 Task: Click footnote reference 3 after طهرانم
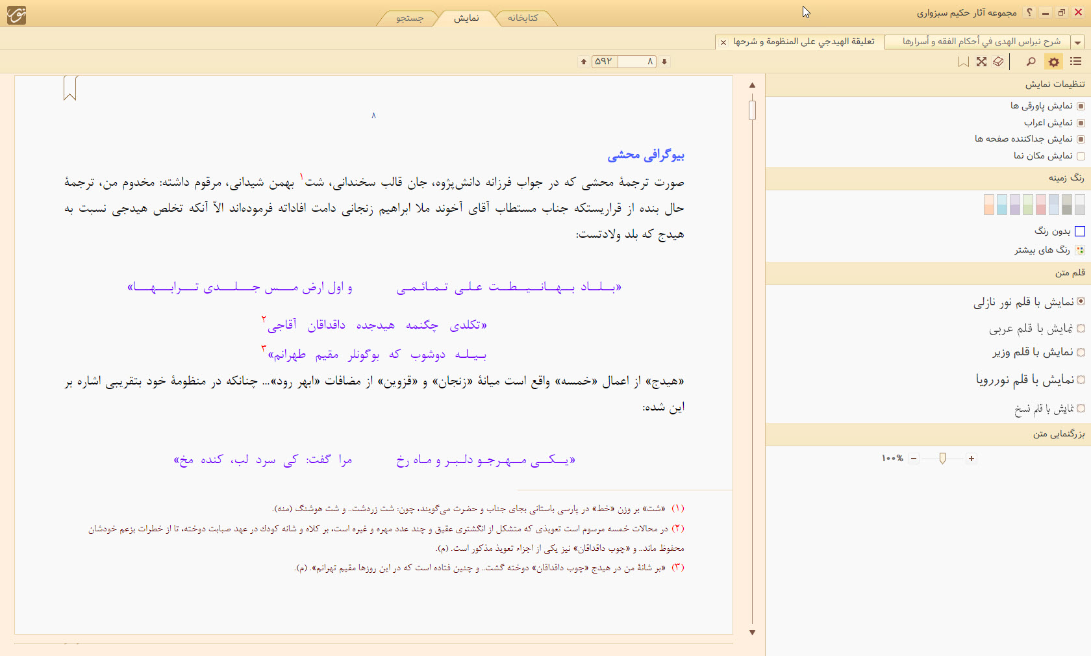[x=264, y=348]
